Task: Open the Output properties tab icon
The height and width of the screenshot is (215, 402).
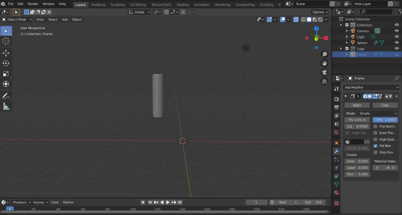Action: point(336,107)
